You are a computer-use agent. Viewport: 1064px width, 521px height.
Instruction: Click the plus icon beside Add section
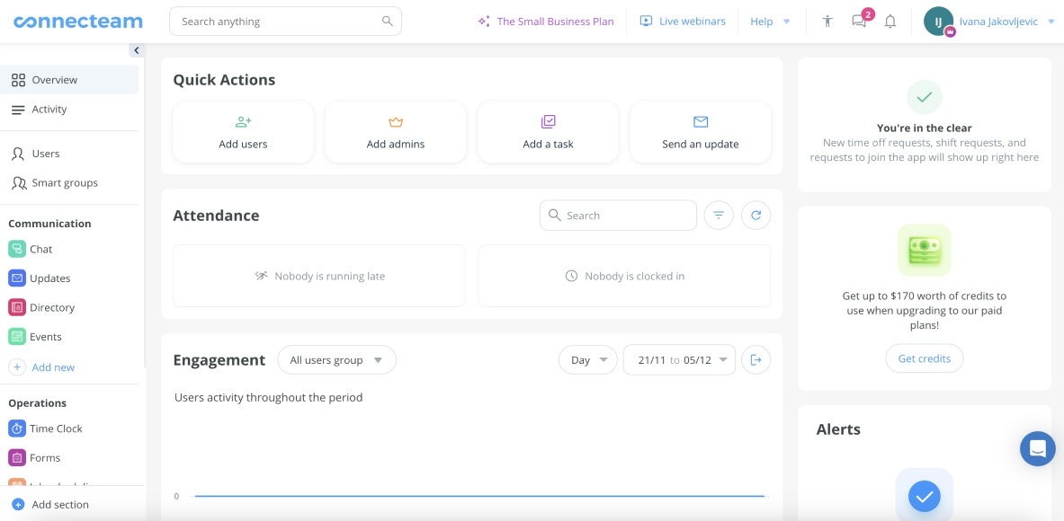pyautogui.click(x=18, y=504)
